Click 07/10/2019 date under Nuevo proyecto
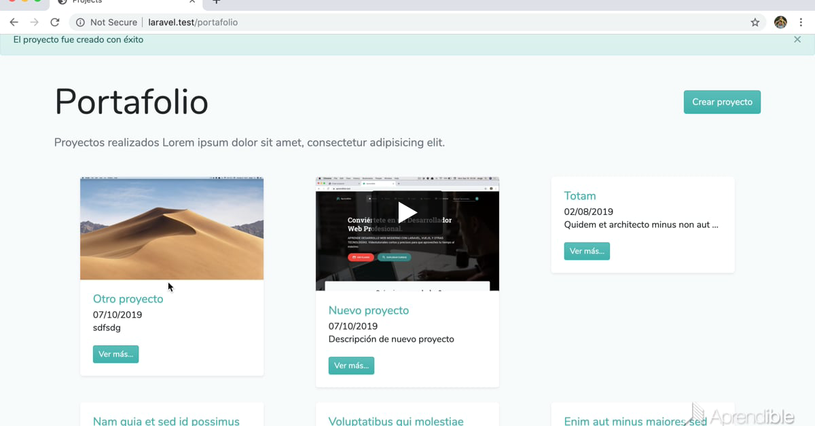The image size is (815, 426). click(353, 326)
